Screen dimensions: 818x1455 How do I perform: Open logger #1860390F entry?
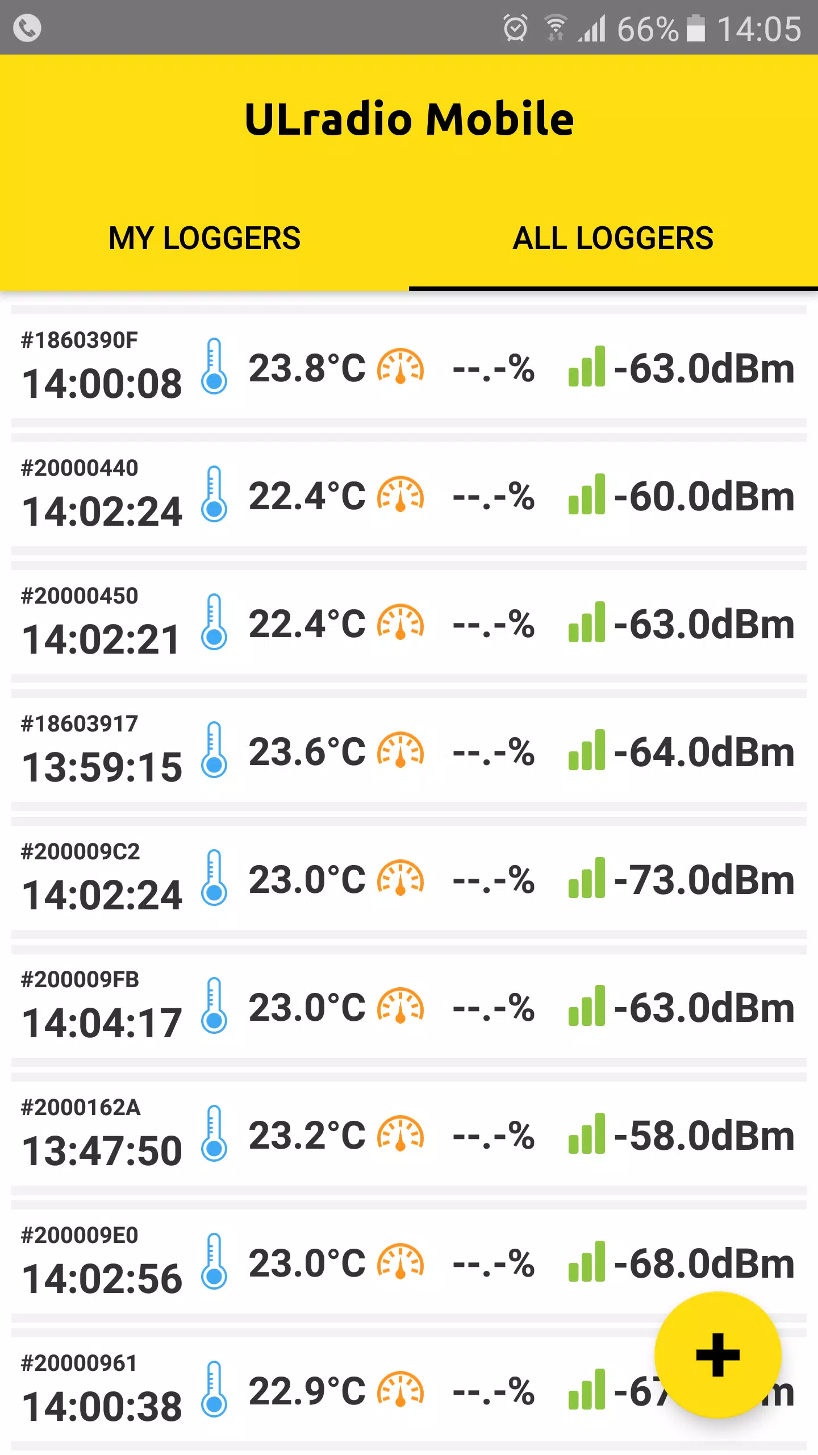click(x=409, y=367)
